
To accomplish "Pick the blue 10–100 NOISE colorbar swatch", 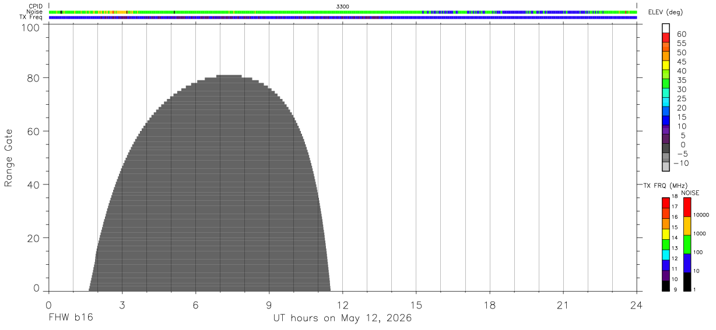I will pos(687,263).
